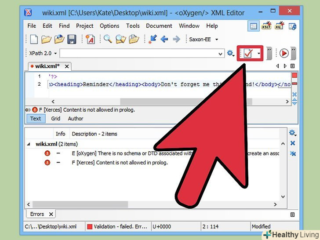This screenshot has height=240, width=320.
Task: Go to last modification arrow icon
Action: click(153, 39)
